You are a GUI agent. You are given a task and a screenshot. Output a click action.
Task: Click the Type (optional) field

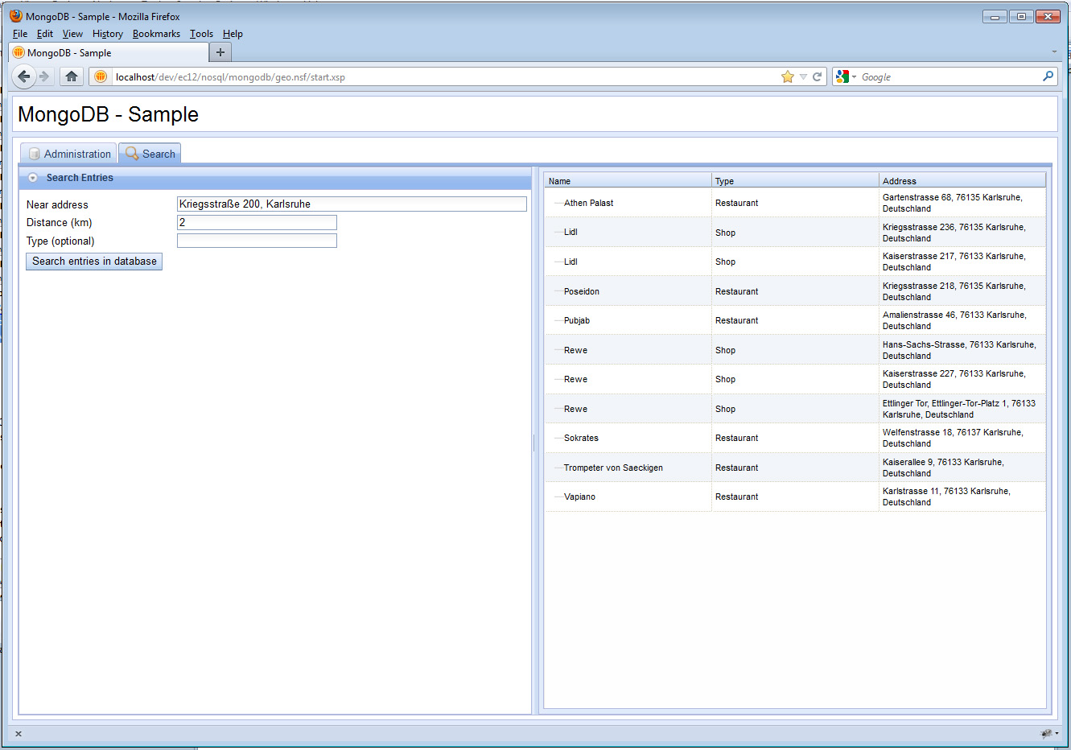point(257,241)
